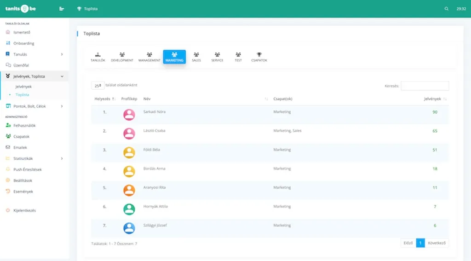Open results-per-page dropdown showing 25

click(x=98, y=86)
